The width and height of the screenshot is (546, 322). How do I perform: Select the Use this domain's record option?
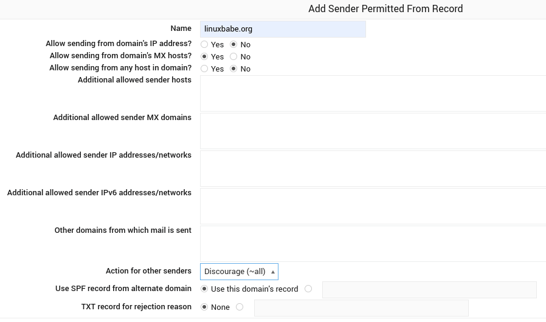tap(204, 289)
